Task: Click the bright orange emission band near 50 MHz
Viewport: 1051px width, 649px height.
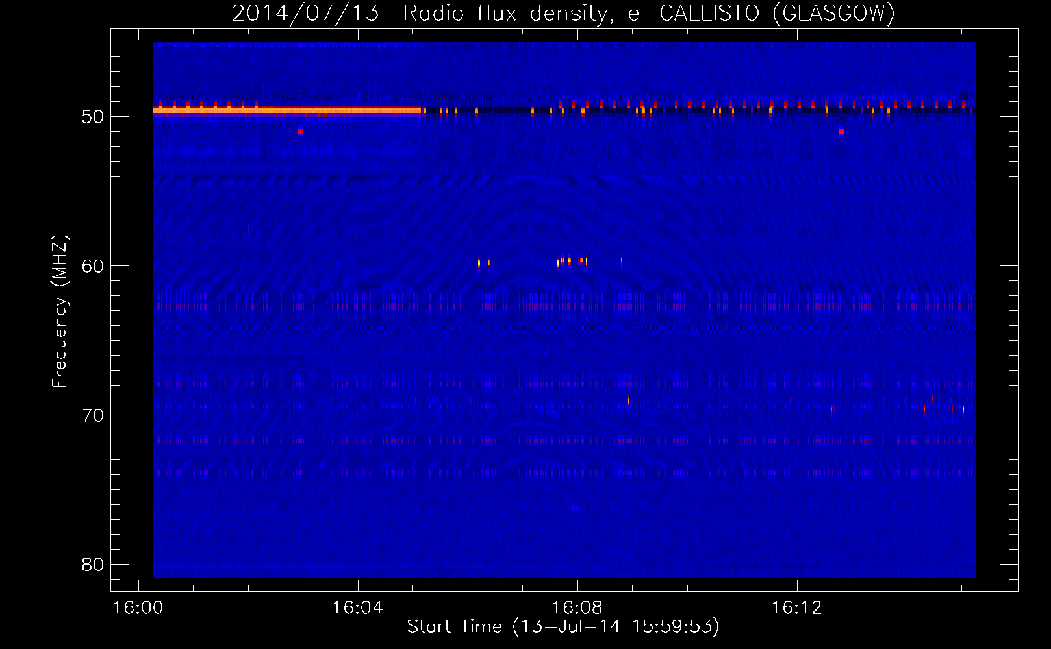Action: 286,110
